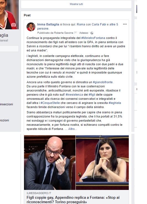Open the three-dots post options menu
147x204 pixels.
point(125,24)
